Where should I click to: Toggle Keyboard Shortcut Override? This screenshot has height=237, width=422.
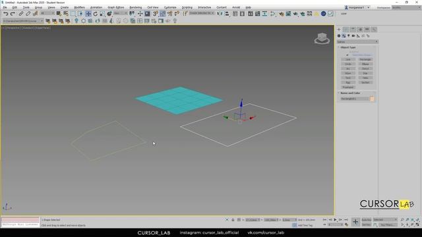(148, 13)
